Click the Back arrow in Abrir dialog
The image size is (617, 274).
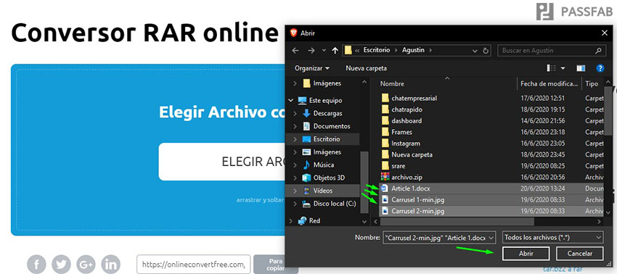click(295, 50)
